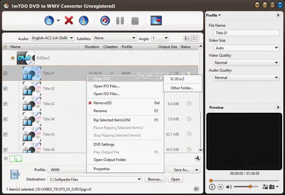Open the Angle dropdown
The height and width of the screenshot is (195, 285).
160,38
